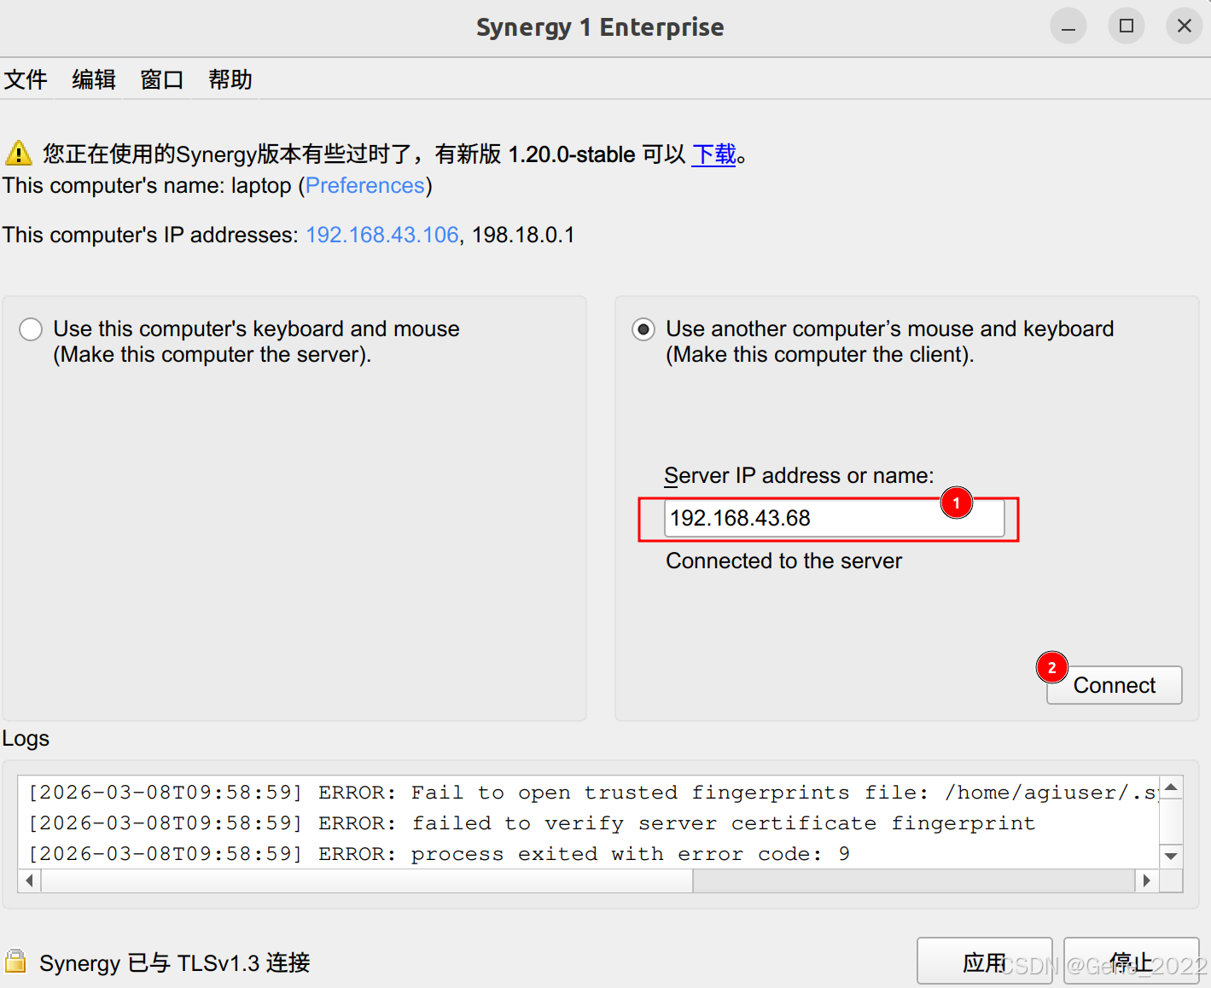Focus the Server IP address input field
Screen dimensions: 1211x988
pos(834,519)
